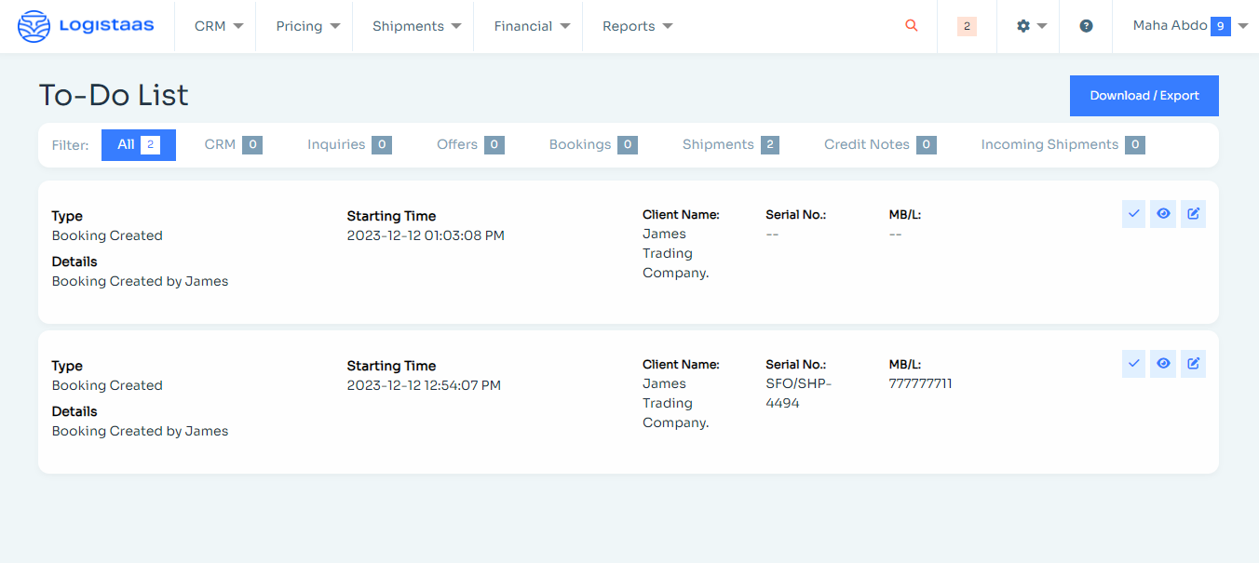Expand the settings gear dropdown
Screen dimensions: 1259x563
[x=1028, y=25]
